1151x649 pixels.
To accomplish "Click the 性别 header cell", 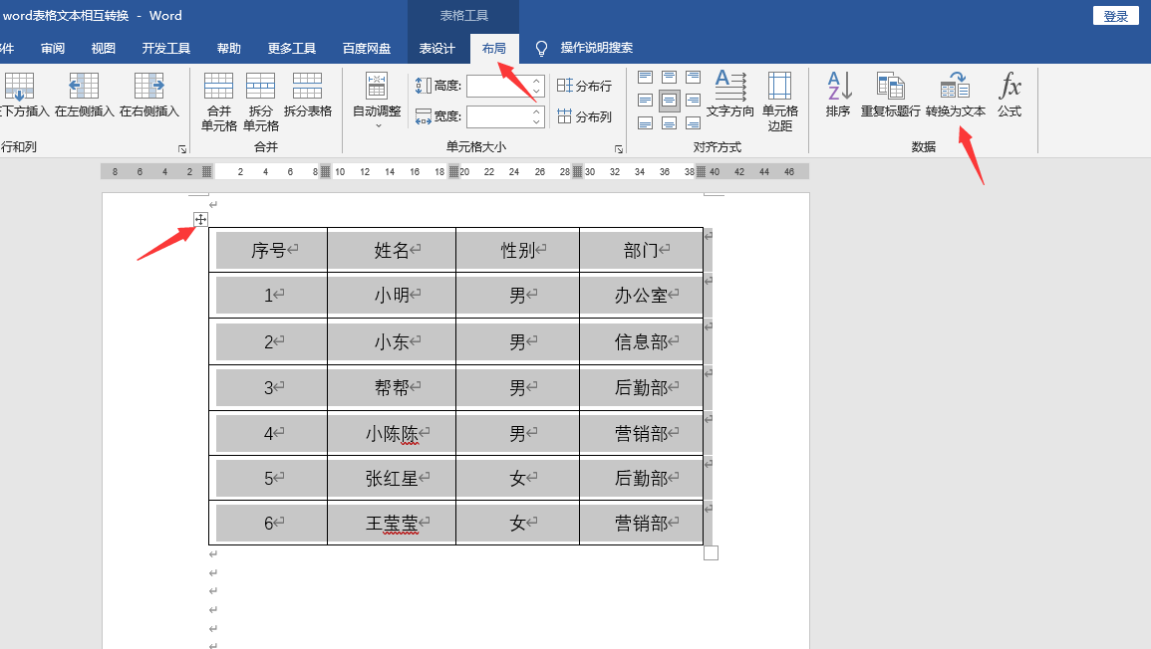I will [517, 250].
